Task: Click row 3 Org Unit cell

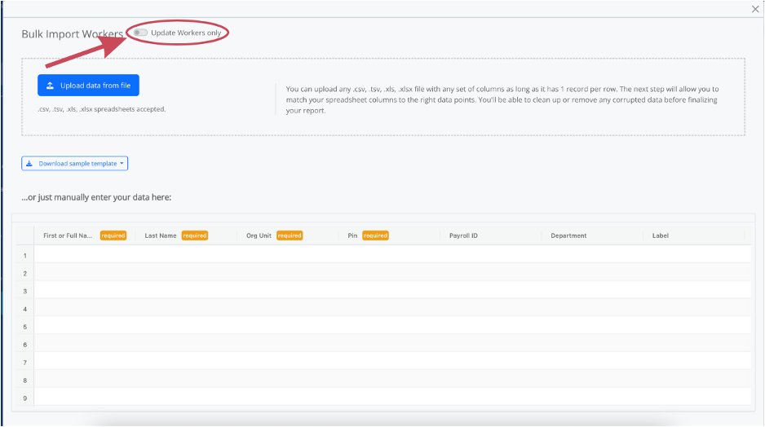Action: [288, 289]
